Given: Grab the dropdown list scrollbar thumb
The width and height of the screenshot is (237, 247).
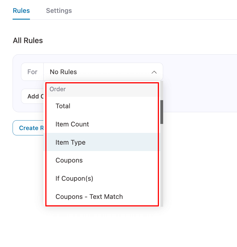Looking at the screenshot, I should coord(162,112).
